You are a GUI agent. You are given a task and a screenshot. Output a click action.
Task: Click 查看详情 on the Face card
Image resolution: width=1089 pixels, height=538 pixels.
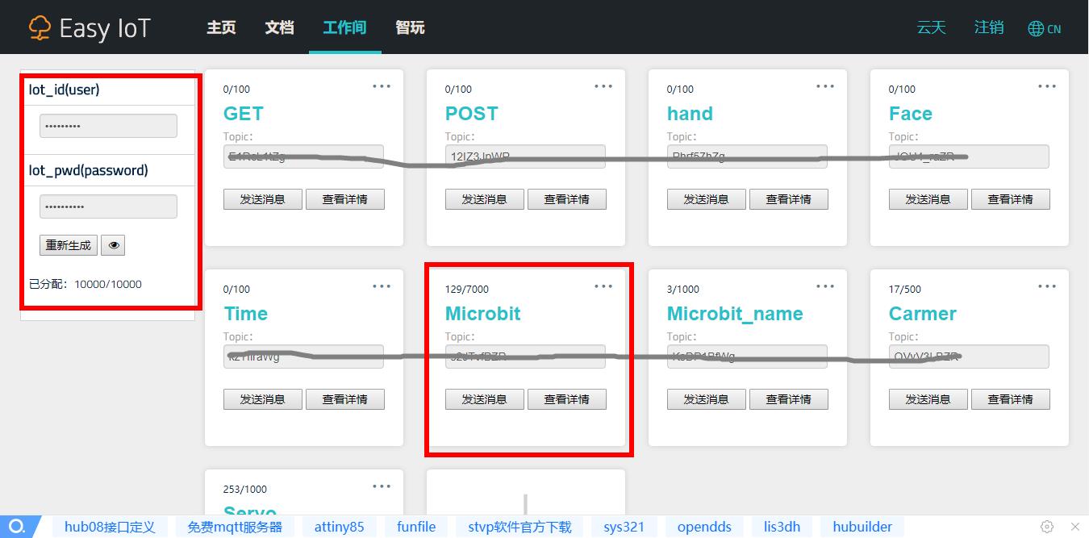point(1011,199)
